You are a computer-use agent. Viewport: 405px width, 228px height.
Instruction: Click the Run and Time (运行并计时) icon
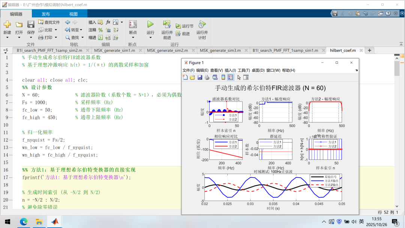(x=202, y=25)
